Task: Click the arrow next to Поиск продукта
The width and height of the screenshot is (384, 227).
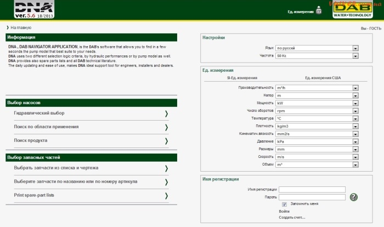Action: (x=166, y=141)
